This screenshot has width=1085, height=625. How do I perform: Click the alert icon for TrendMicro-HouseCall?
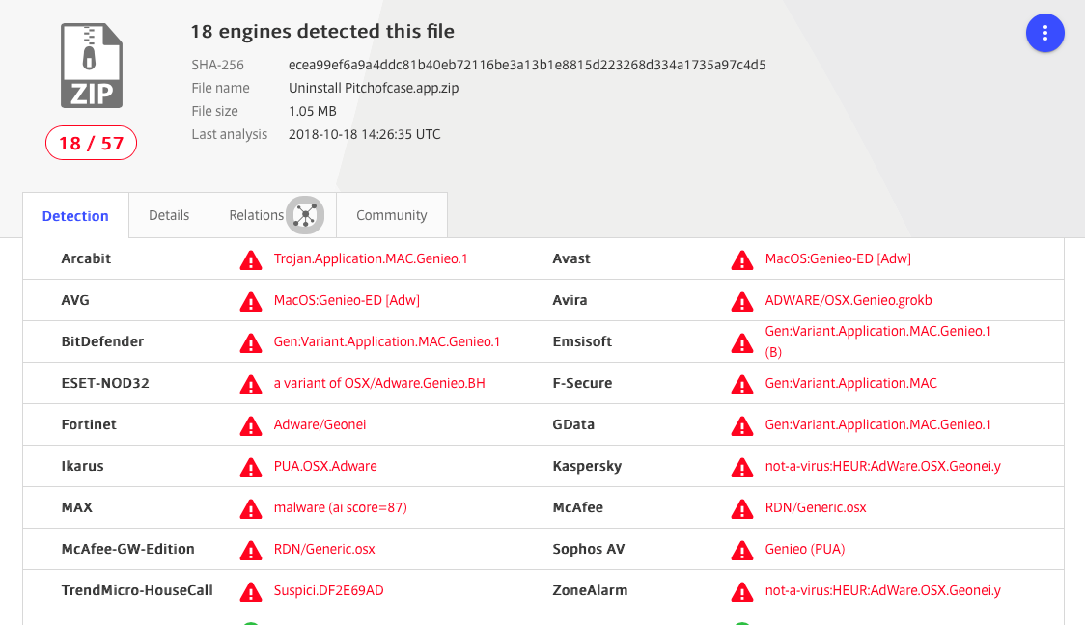(x=251, y=591)
